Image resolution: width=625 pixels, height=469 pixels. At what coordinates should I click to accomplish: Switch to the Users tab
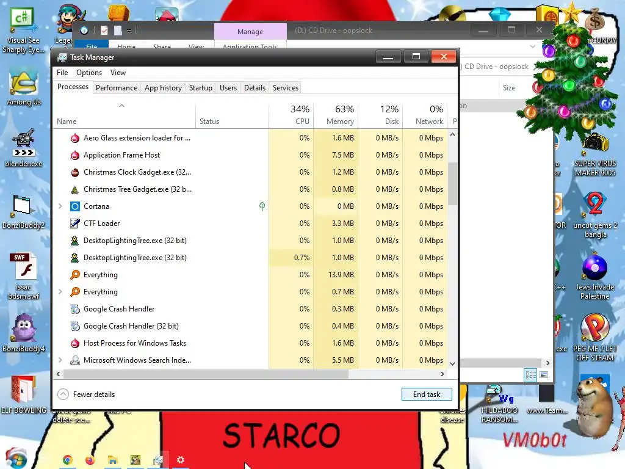point(228,88)
